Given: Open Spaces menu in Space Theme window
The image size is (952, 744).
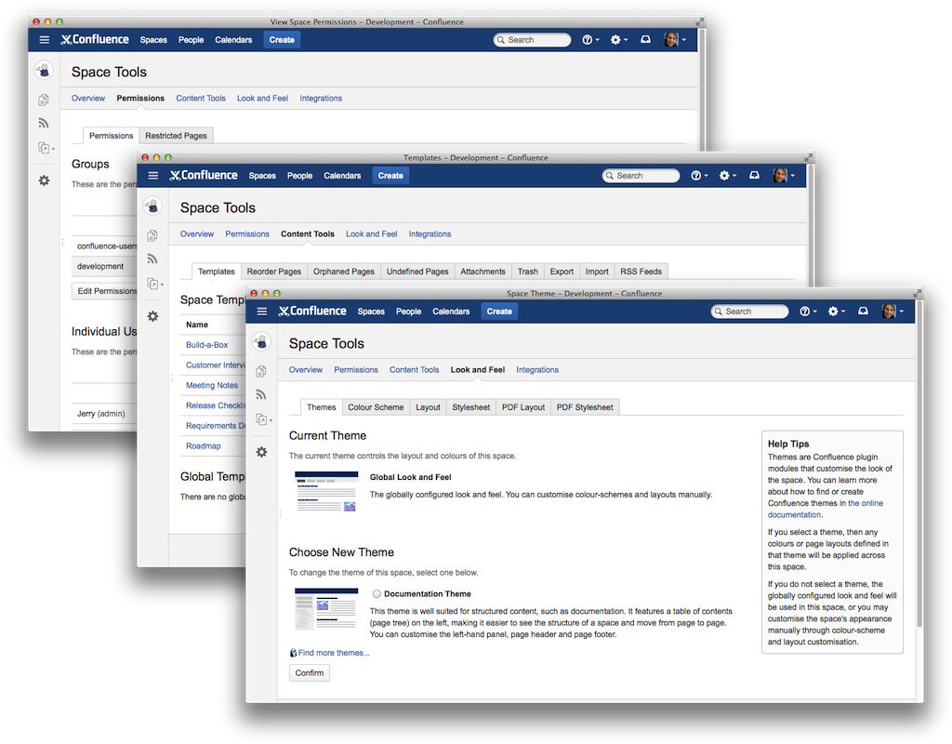Looking at the screenshot, I should point(371,312).
